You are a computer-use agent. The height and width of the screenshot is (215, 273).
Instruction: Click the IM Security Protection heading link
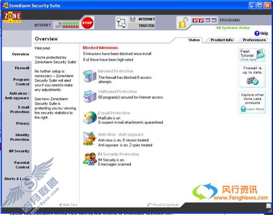pyautogui.click(x=119, y=154)
